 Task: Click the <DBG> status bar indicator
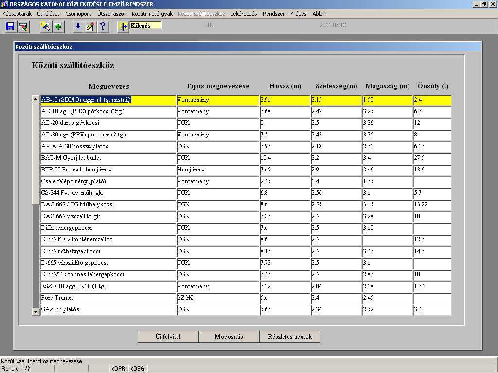(x=139, y=369)
